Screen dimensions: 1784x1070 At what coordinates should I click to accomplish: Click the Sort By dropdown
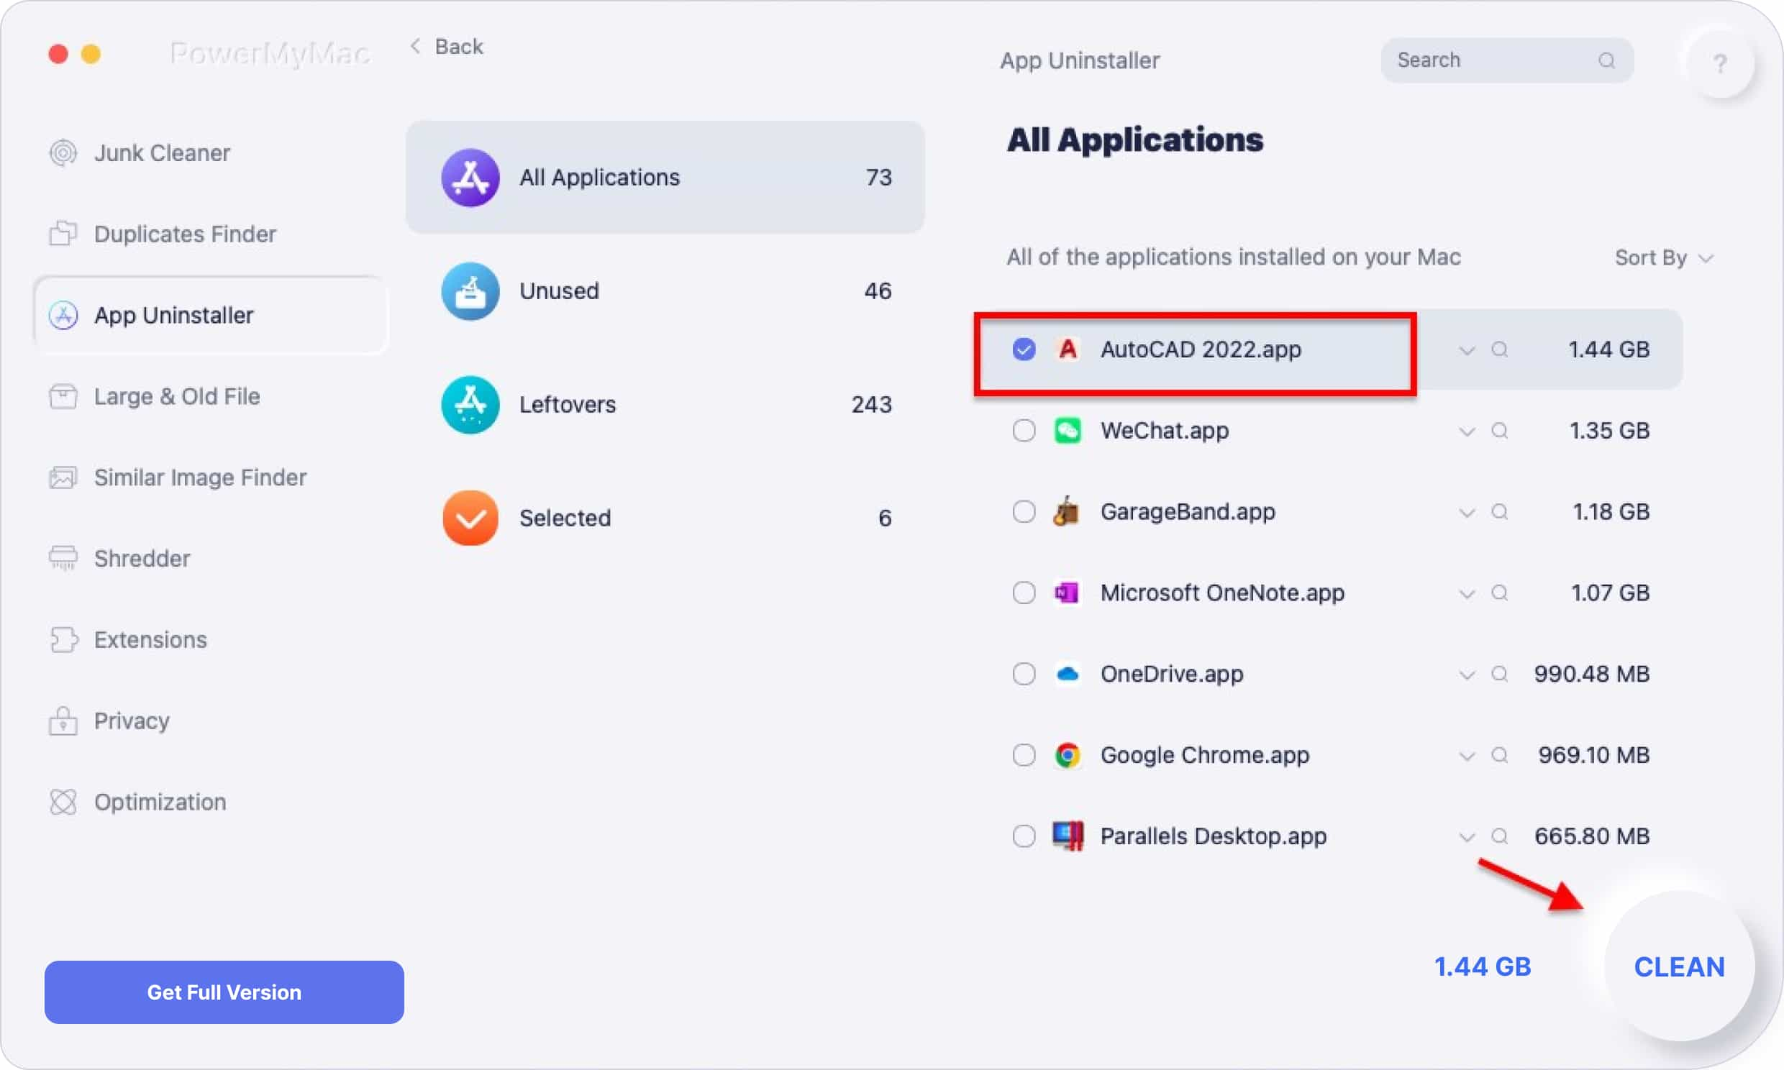1662,257
